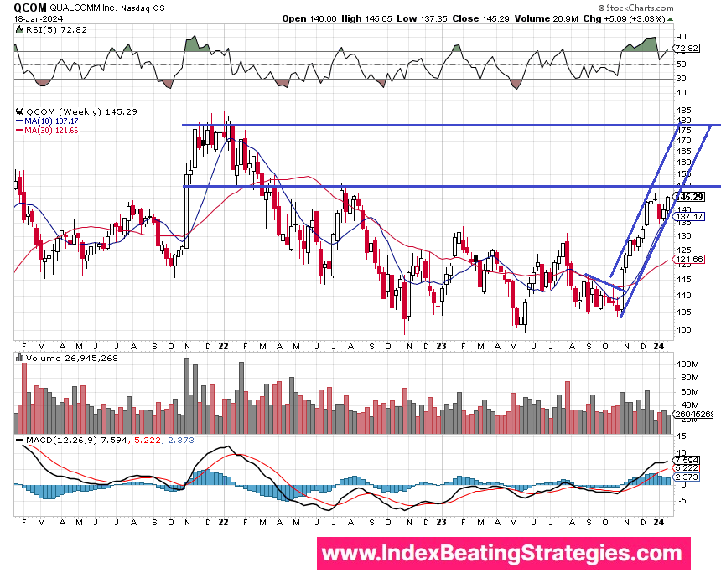Image resolution: width=721 pixels, height=583 pixels.
Task: Click the Volume 26,945,268 panel label
Action: click(x=72, y=358)
